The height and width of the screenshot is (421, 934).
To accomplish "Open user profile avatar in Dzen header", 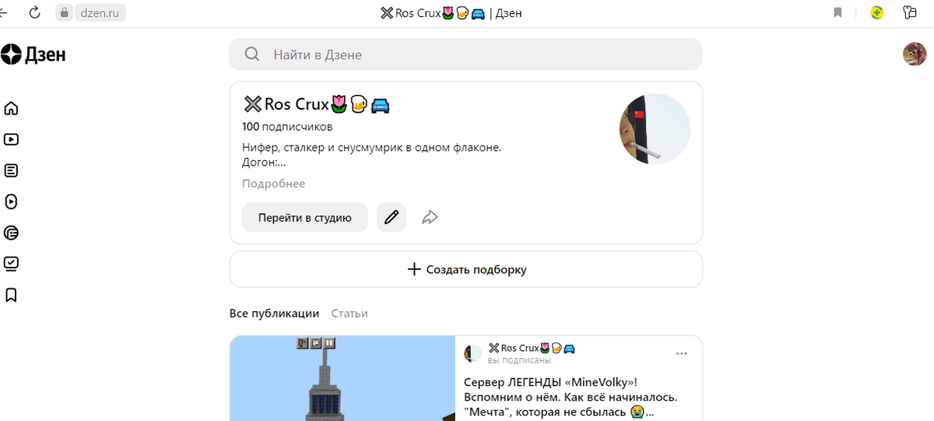I will coord(914,54).
